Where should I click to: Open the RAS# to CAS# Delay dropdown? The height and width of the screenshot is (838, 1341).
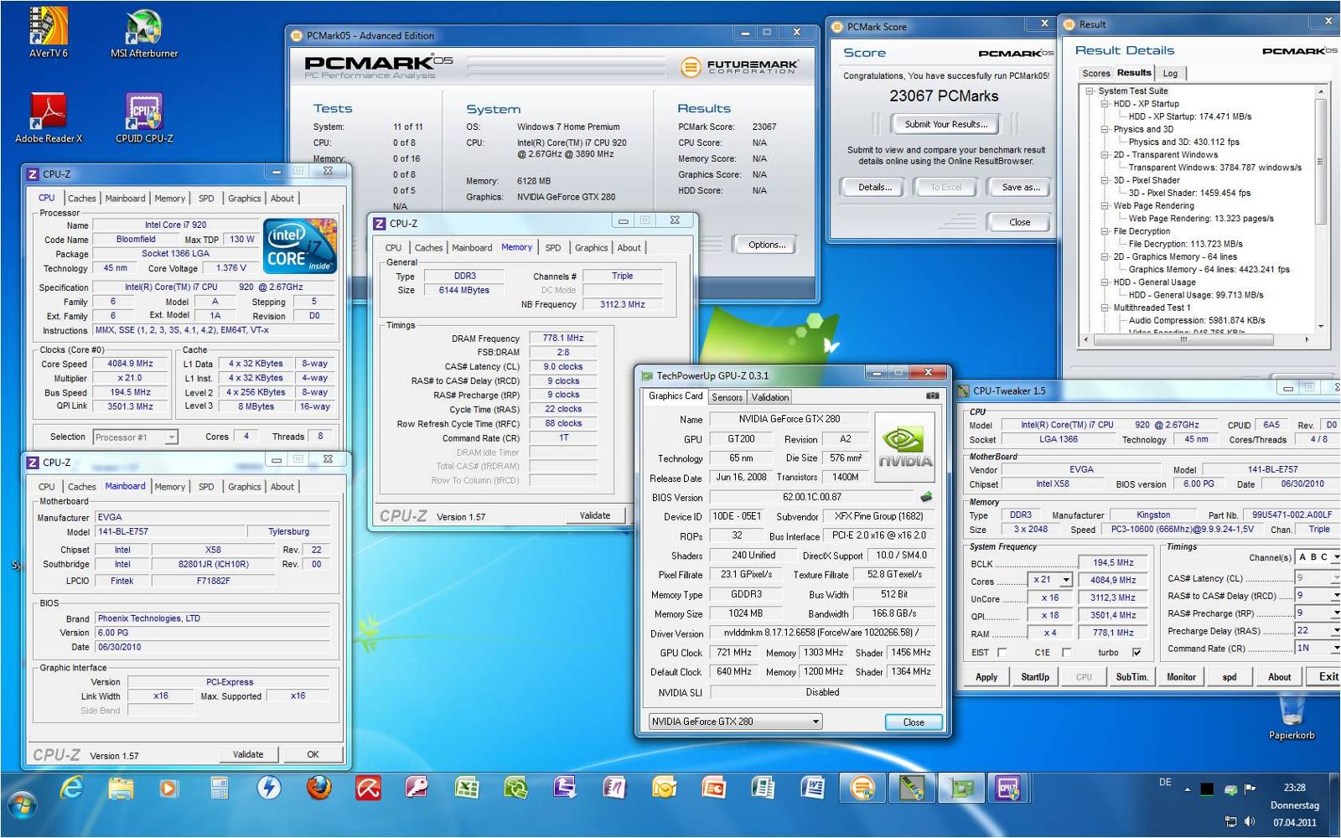coord(1335,595)
